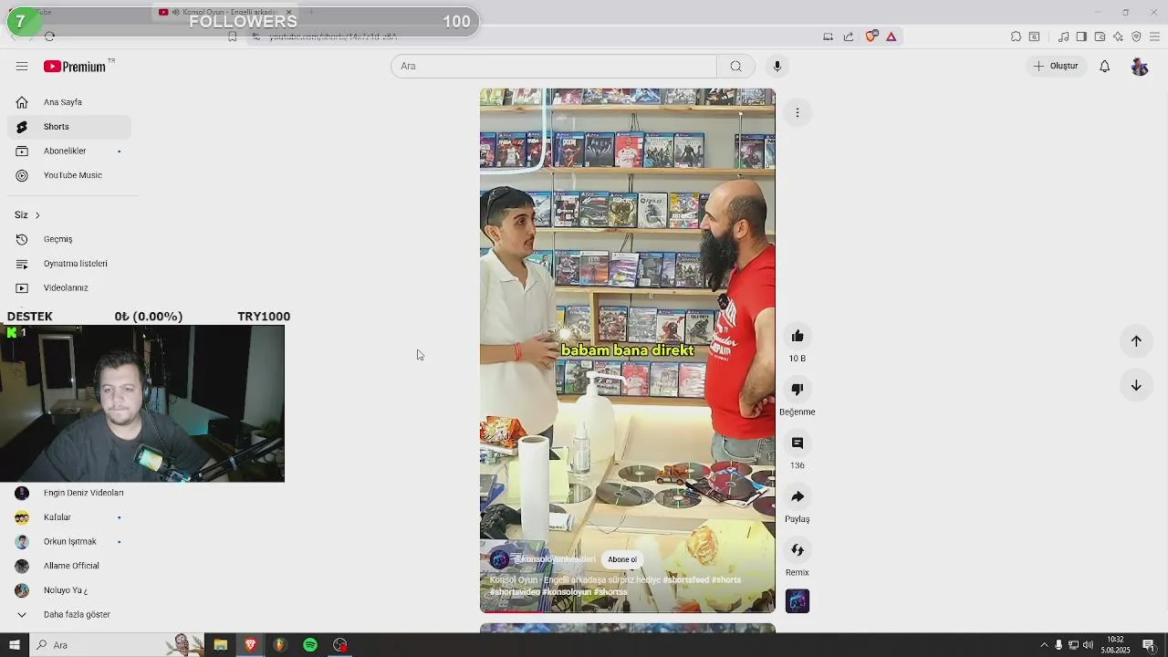The image size is (1168, 657).
Task: Expand the Siz section chevron
Action: click(x=37, y=215)
